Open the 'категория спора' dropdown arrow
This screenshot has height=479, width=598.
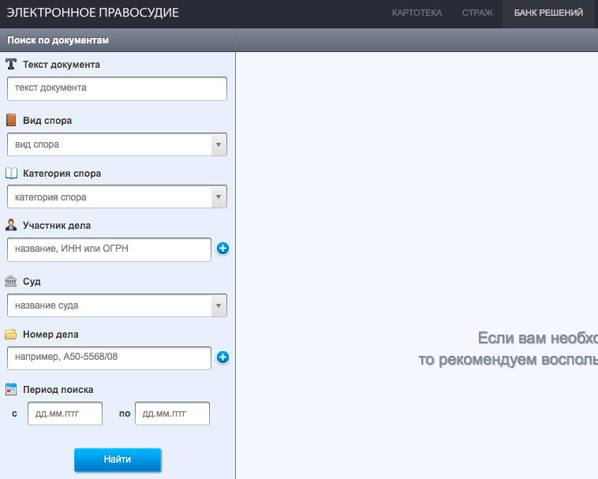coord(219,196)
